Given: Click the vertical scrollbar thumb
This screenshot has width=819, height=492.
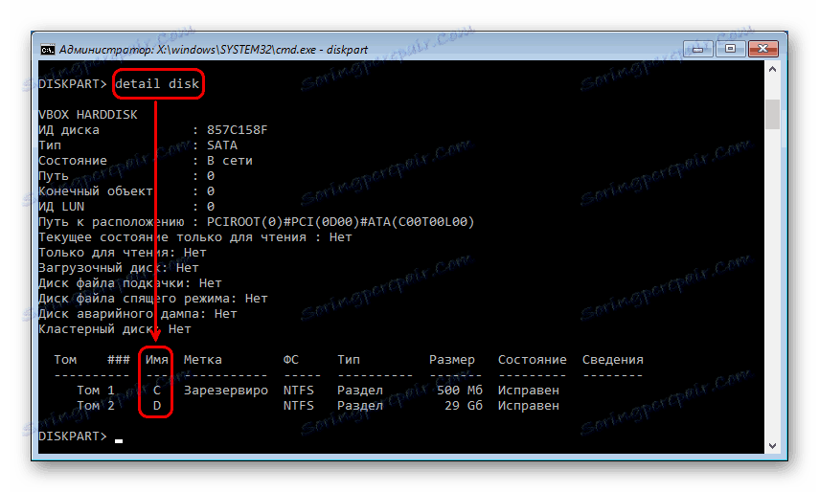Looking at the screenshot, I should (772, 113).
